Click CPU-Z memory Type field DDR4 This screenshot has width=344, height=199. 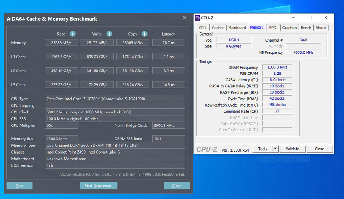pyautogui.click(x=234, y=40)
